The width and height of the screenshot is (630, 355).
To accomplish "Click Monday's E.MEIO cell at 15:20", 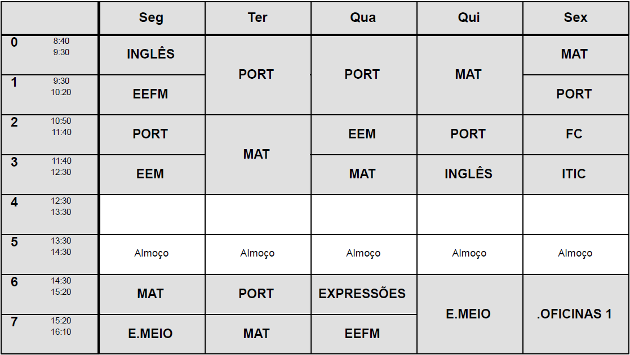I will [x=151, y=334].
